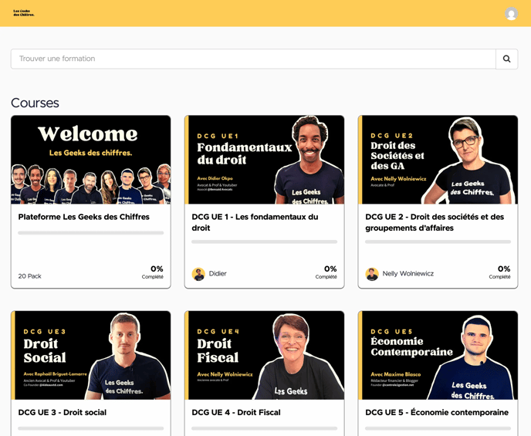Open the Droit des Sociétés course thumbnail
This screenshot has height=436, width=531.
pyautogui.click(x=438, y=160)
